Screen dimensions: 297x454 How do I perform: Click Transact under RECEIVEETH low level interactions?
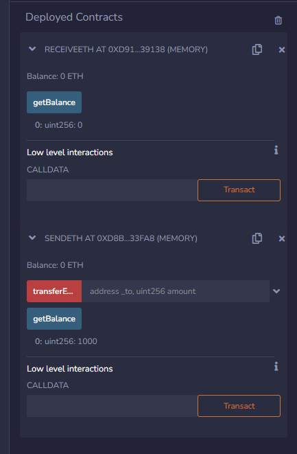(239, 190)
